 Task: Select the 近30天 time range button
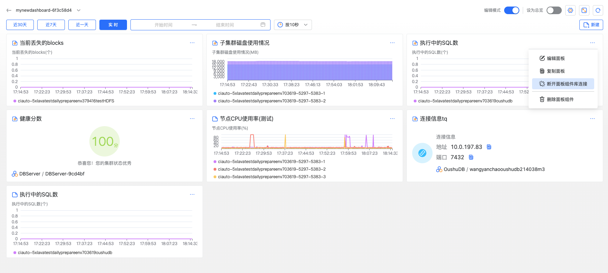(x=20, y=25)
